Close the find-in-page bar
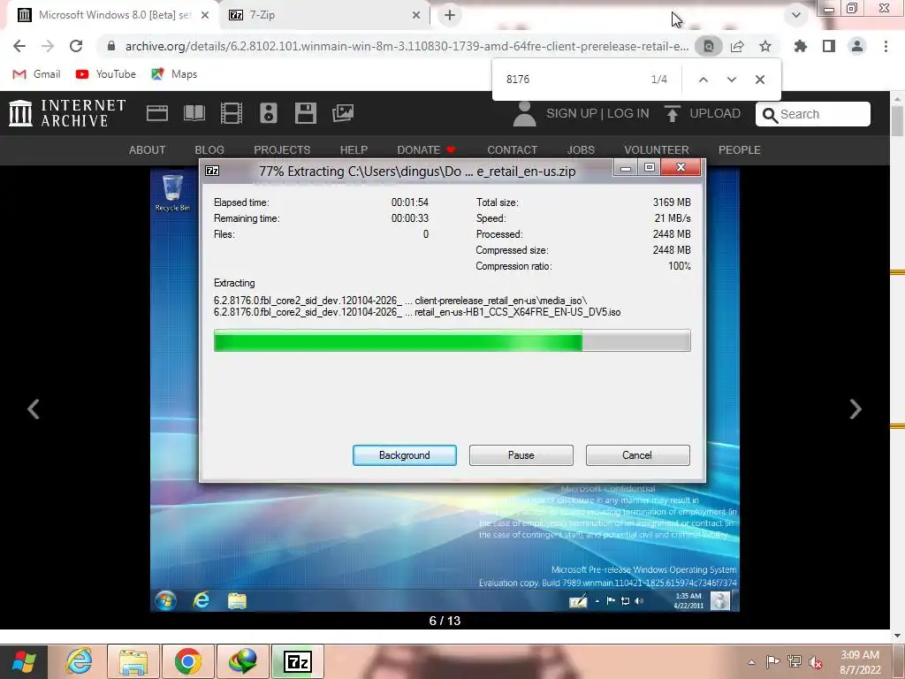This screenshot has height=679, width=905. tap(759, 80)
